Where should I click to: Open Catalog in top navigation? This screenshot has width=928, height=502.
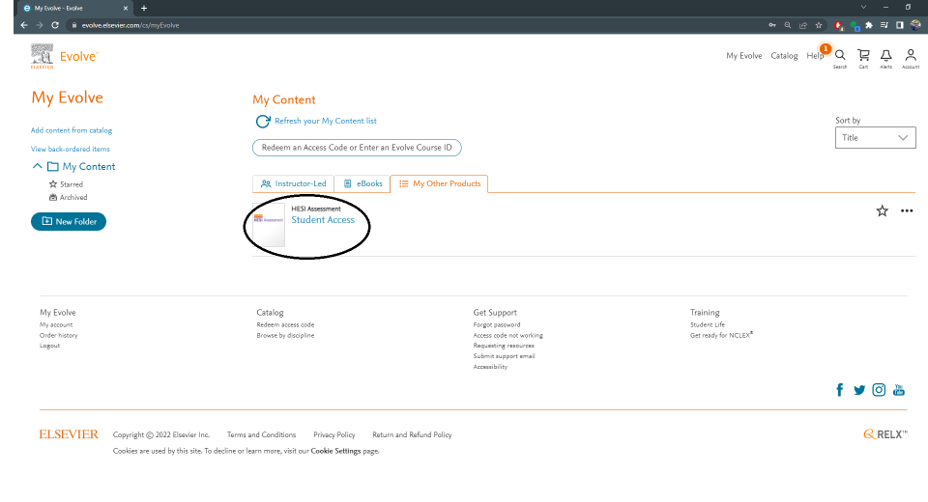point(784,56)
